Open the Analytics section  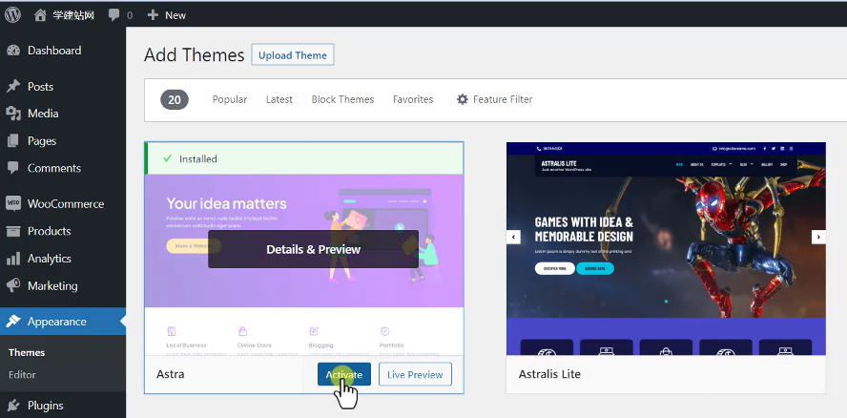[x=49, y=259]
